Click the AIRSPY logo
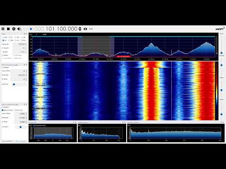226x169 pixels. pyautogui.click(x=220, y=29)
